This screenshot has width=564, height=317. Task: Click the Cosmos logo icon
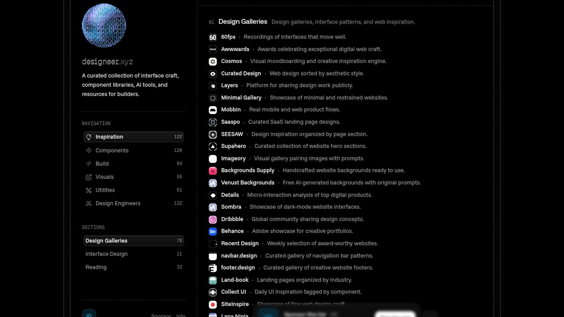coord(213,61)
